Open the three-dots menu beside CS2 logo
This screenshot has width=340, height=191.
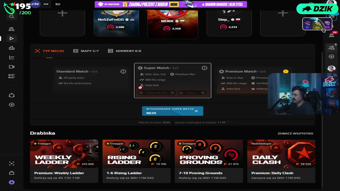pyautogui.click(x=46, y=4)
